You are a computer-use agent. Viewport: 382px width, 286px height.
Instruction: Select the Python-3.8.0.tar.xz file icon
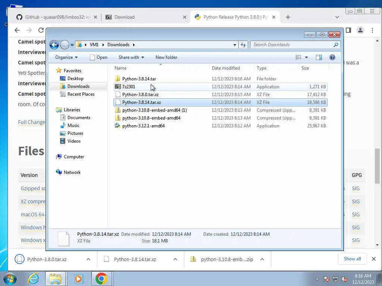coord(118,94)
